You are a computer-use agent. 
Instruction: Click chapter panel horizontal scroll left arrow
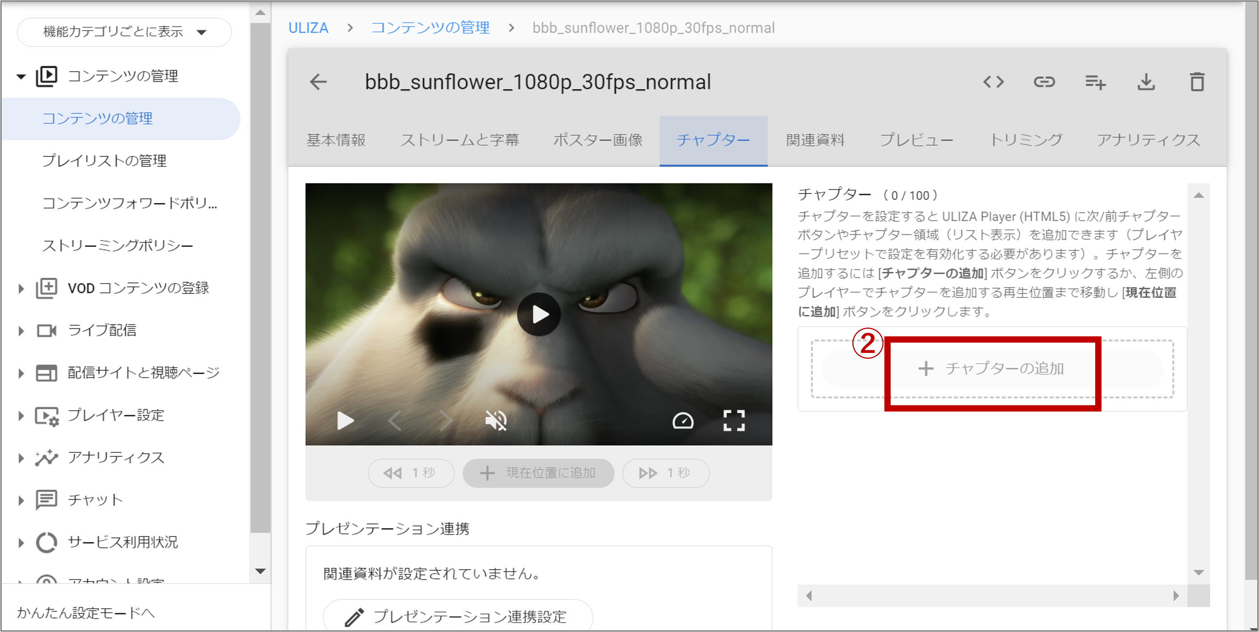(809, 595)
